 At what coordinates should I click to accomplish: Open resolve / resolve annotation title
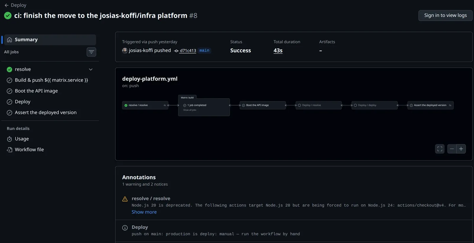coord(151,198)
